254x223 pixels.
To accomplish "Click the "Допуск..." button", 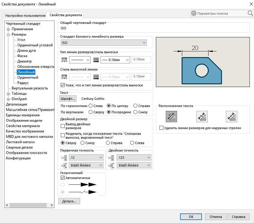I will point(69,201).
